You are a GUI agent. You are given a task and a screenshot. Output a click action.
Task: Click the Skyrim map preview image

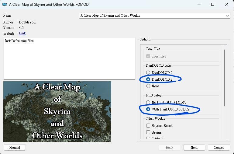[57, 111]
